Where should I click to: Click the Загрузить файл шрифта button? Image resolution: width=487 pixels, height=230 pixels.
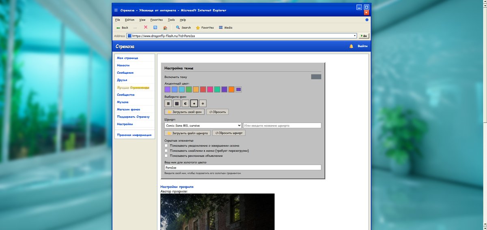[x=187, y=133]
